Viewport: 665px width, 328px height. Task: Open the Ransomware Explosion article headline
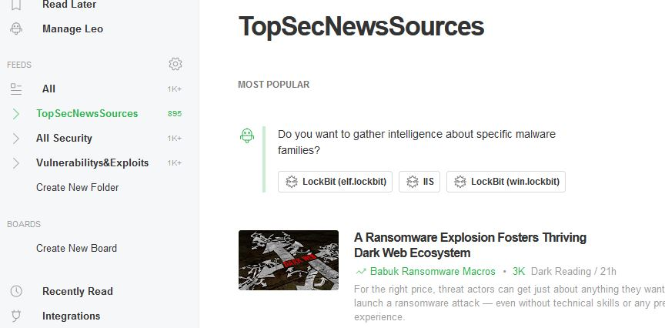(x=470, y=245)
